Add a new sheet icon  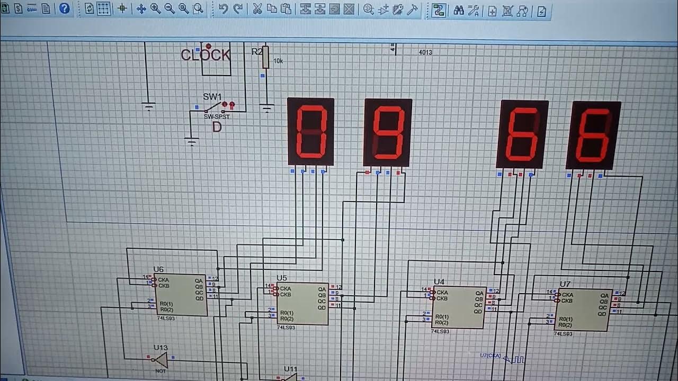pyautogui.click(x=493, y=11)
